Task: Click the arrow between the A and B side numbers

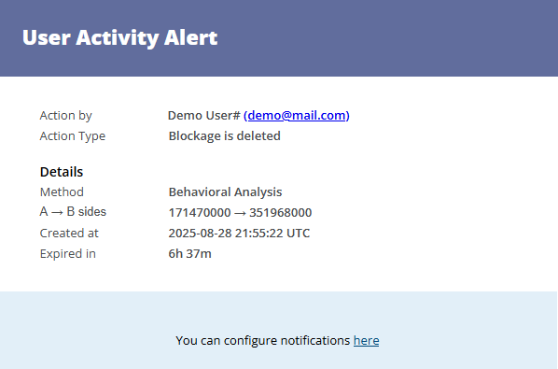Action: point(240,213)
